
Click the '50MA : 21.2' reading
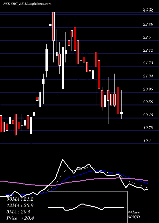20,199
